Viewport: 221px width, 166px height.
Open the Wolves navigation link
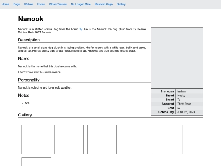click(x=28, y=4)
